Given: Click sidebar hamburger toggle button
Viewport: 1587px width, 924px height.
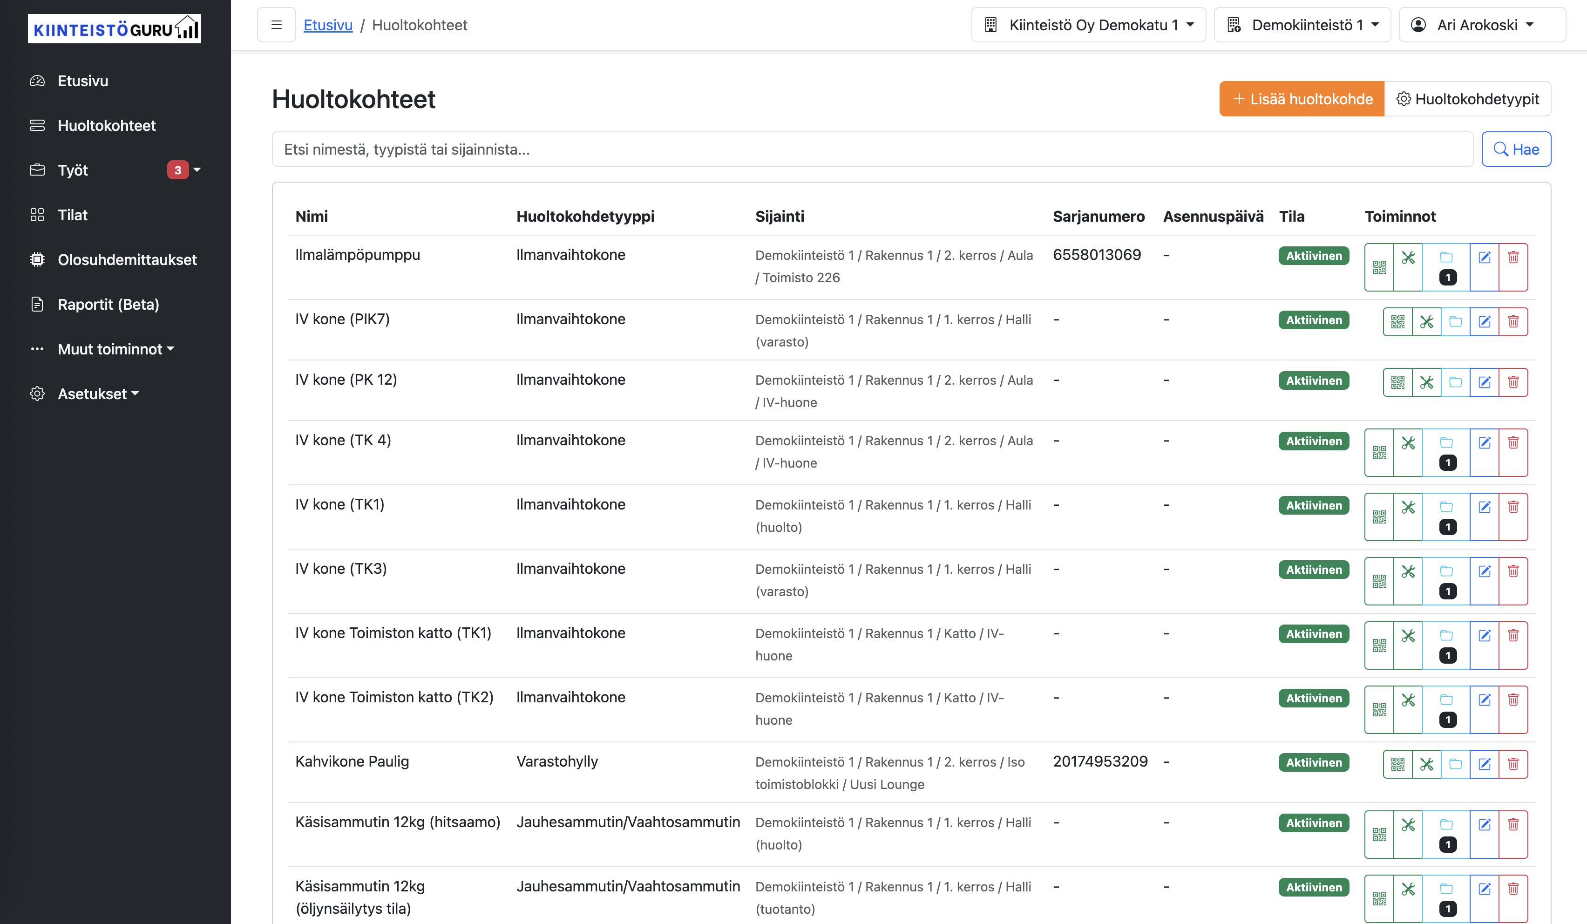Looking at the screenshot, I should 276,25.
